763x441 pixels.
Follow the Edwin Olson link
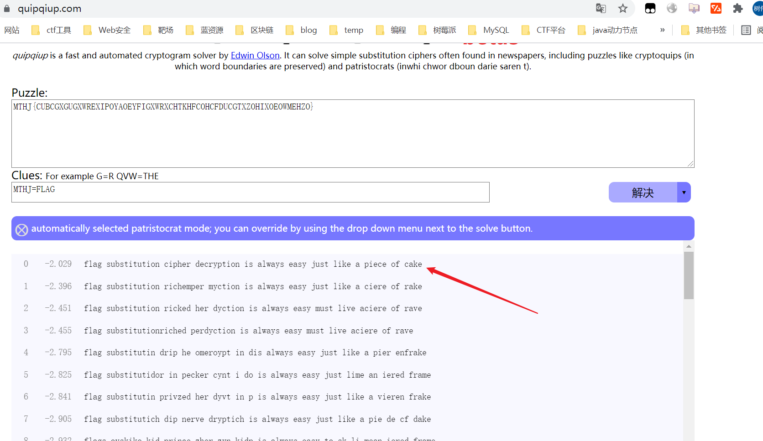[x=255, y=55]
